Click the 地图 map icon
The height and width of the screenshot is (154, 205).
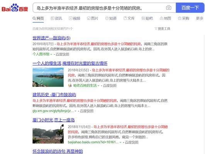coord(161,18)
